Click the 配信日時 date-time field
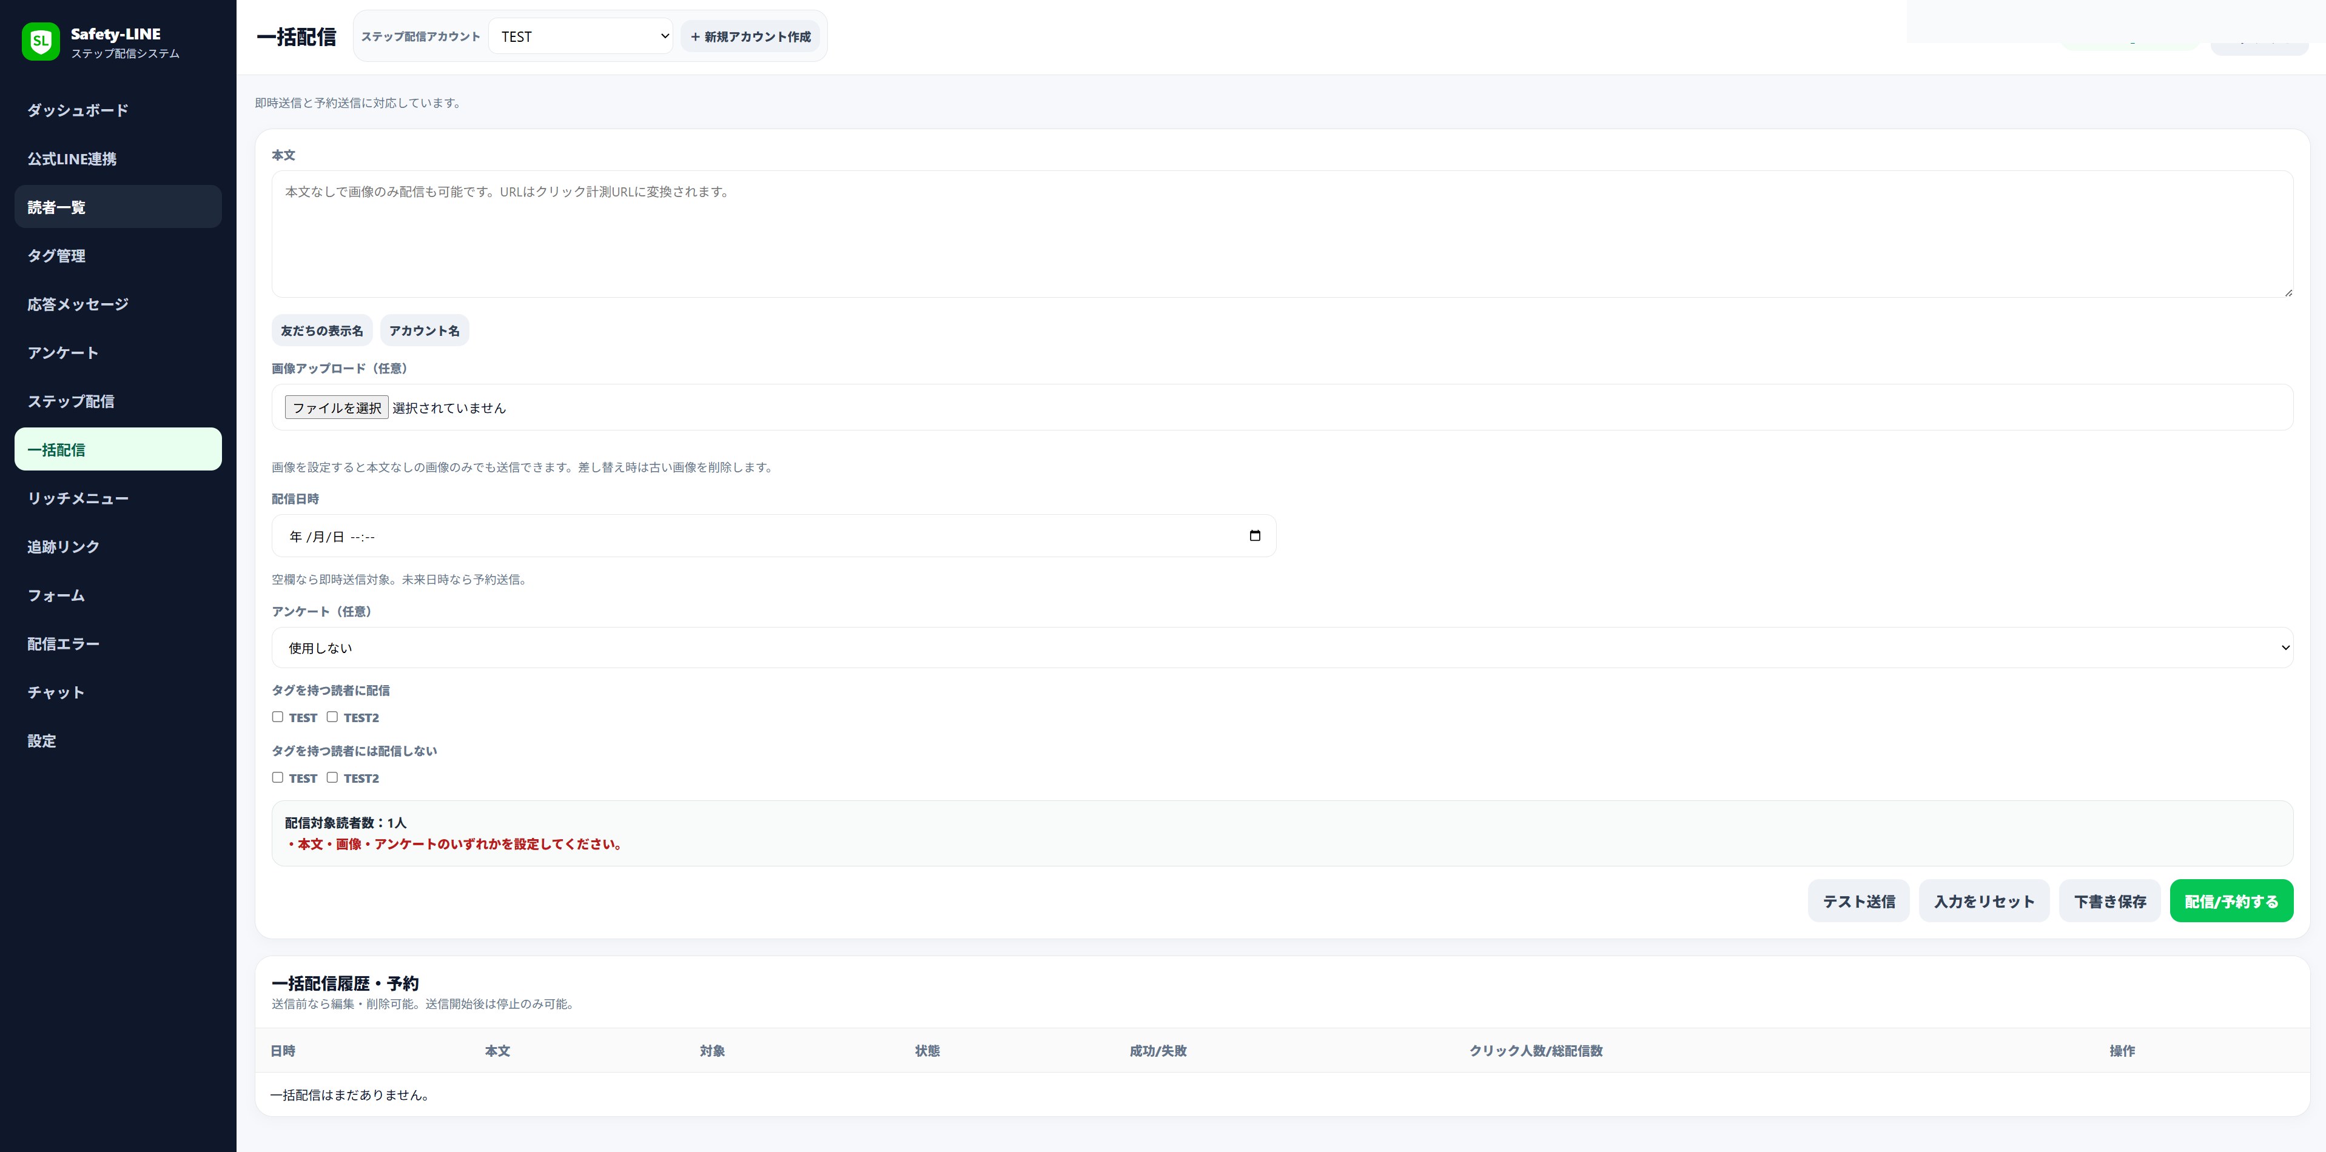The image size is (2326, 1152). [x=774, y=536]
